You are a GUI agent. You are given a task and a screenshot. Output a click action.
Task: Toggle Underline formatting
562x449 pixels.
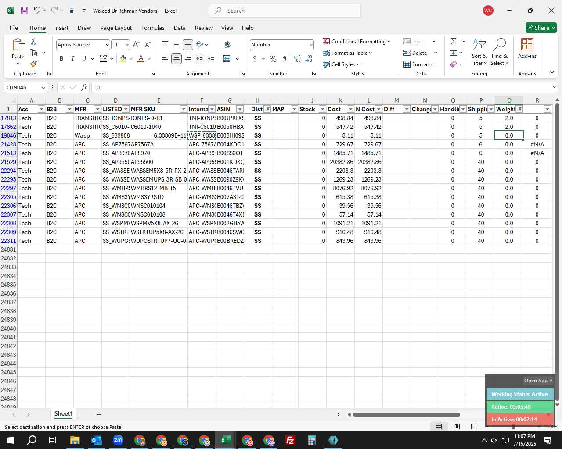84,58
